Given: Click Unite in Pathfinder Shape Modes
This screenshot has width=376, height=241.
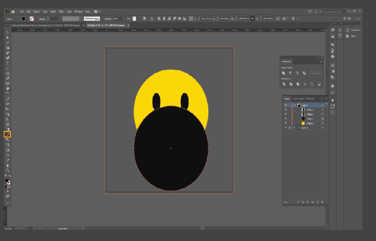Looking at the screenshot, I should (284, 73).
